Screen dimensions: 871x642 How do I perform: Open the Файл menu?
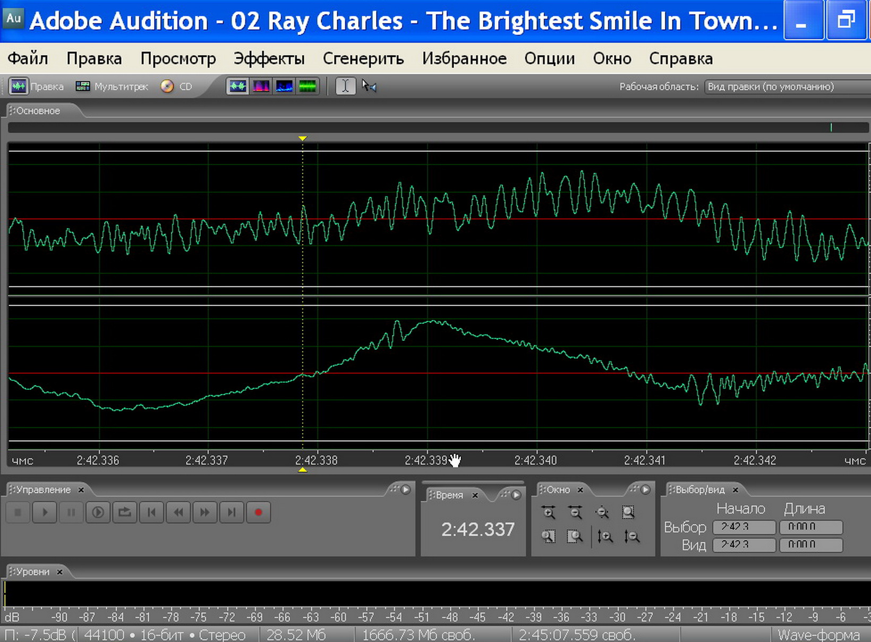click(x=28, y=58)
